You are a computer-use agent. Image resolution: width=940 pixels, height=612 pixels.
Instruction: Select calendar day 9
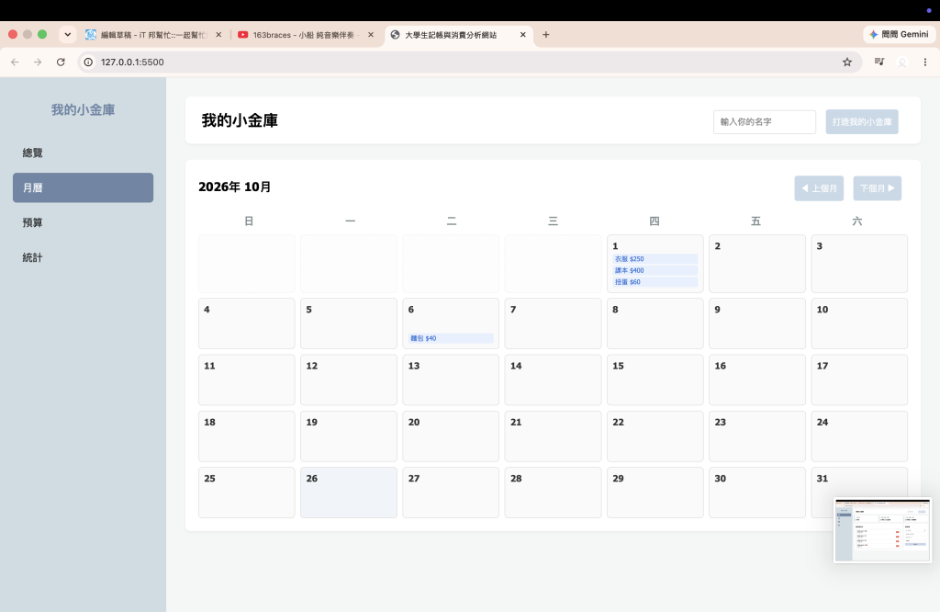(757, 323)
